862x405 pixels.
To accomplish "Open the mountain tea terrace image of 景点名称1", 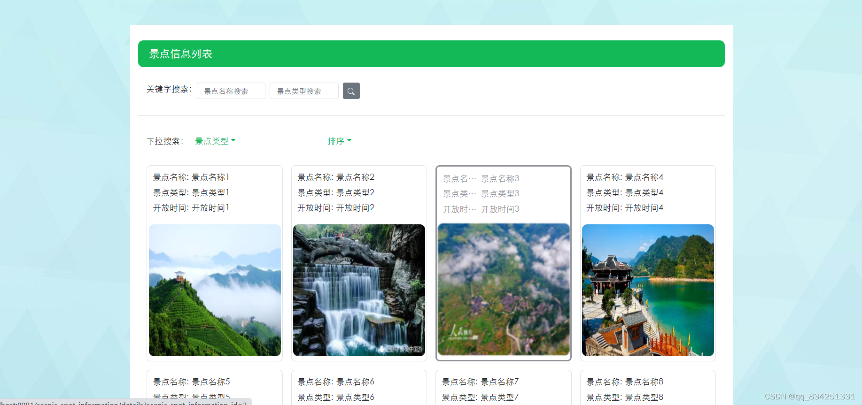I will [x=215, y=290].
